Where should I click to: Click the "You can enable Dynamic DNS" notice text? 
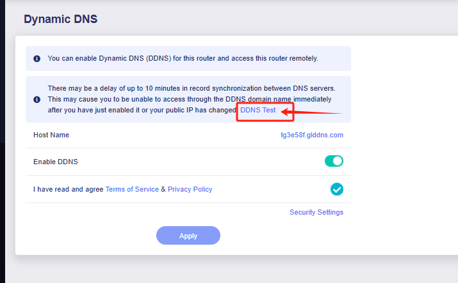click(183, 58)
